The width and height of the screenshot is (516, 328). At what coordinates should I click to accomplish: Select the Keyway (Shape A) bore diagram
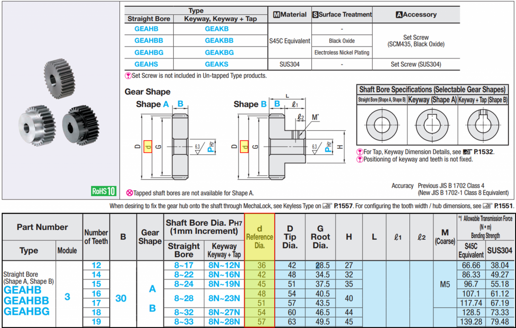tap(432, 125)
